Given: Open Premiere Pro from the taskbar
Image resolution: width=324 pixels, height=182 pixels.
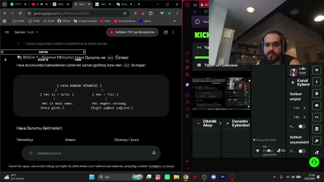Looking at the screenshot, I should point(223,177).
